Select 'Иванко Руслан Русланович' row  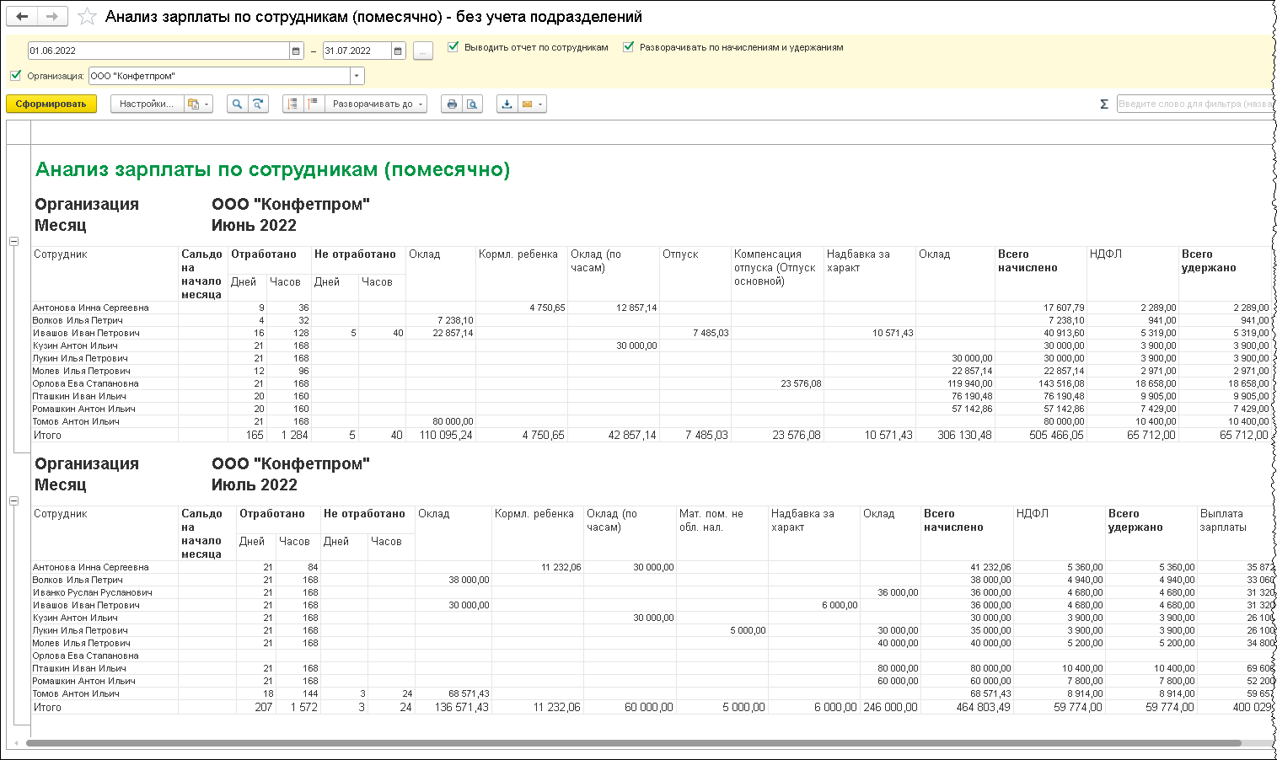[92, 592]
